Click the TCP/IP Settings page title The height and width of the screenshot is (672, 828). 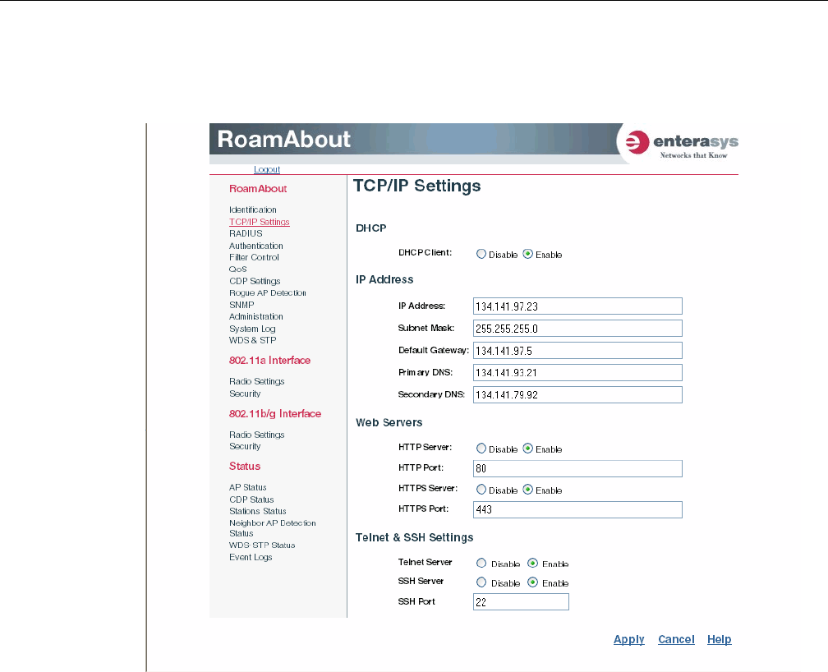click(417, 186)
